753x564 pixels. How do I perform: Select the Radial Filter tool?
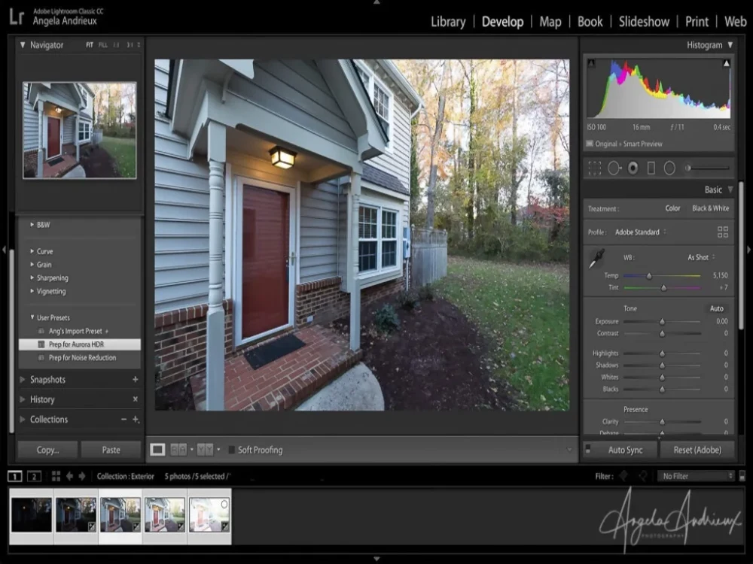tap(669, 168)
